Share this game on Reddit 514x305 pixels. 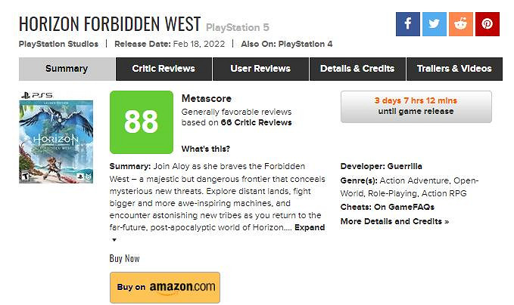tap(460, 23)
